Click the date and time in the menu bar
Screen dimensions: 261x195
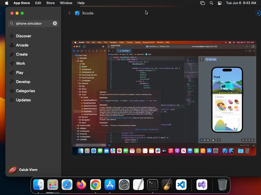click(x=241, y=3)
